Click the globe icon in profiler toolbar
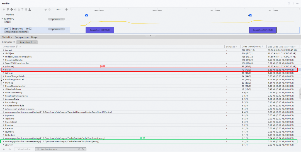This screenshot has height=152, width=301. click(11, 9)
